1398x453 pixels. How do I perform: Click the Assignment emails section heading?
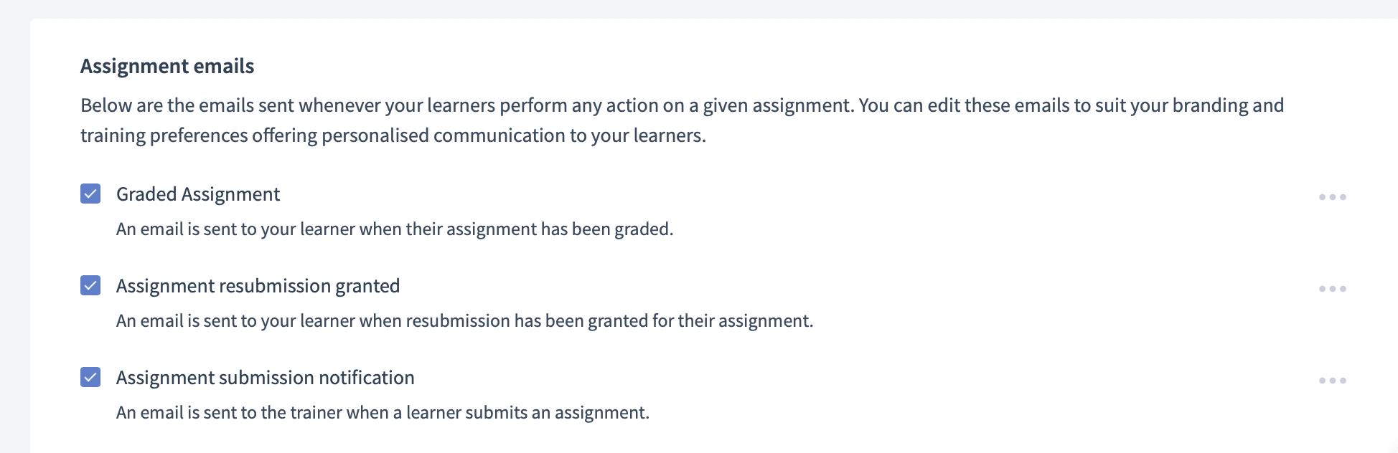point(167,66)
